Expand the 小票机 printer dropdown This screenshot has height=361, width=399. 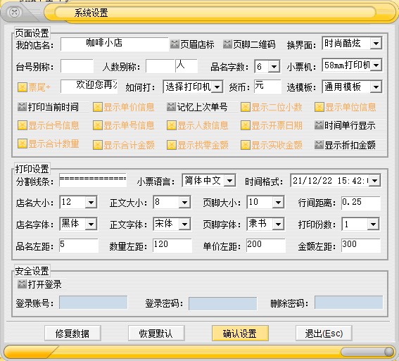click(x=376, y=65)
